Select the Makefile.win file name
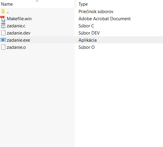 point(19,19)
